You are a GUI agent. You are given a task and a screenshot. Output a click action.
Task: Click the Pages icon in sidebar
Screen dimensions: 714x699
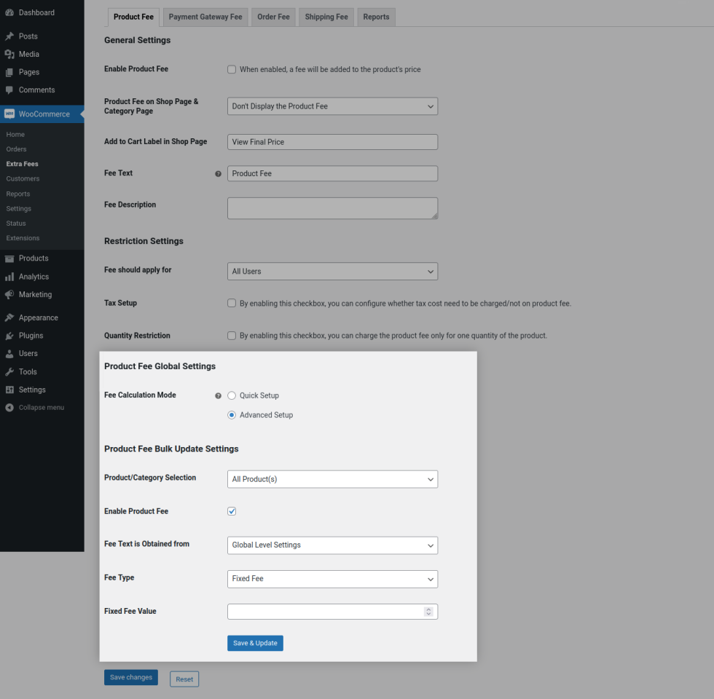9,72
